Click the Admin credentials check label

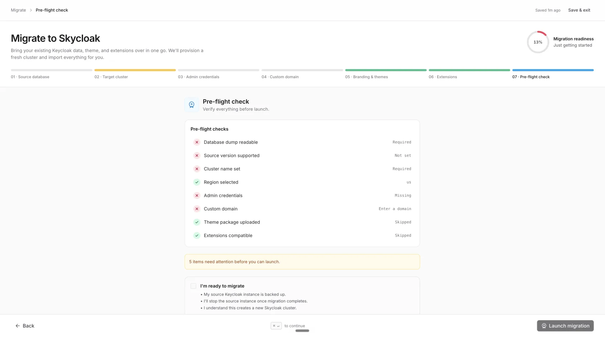tap(223, 195)
